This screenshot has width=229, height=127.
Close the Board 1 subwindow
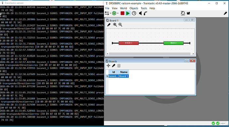click(x=192, y=20)
